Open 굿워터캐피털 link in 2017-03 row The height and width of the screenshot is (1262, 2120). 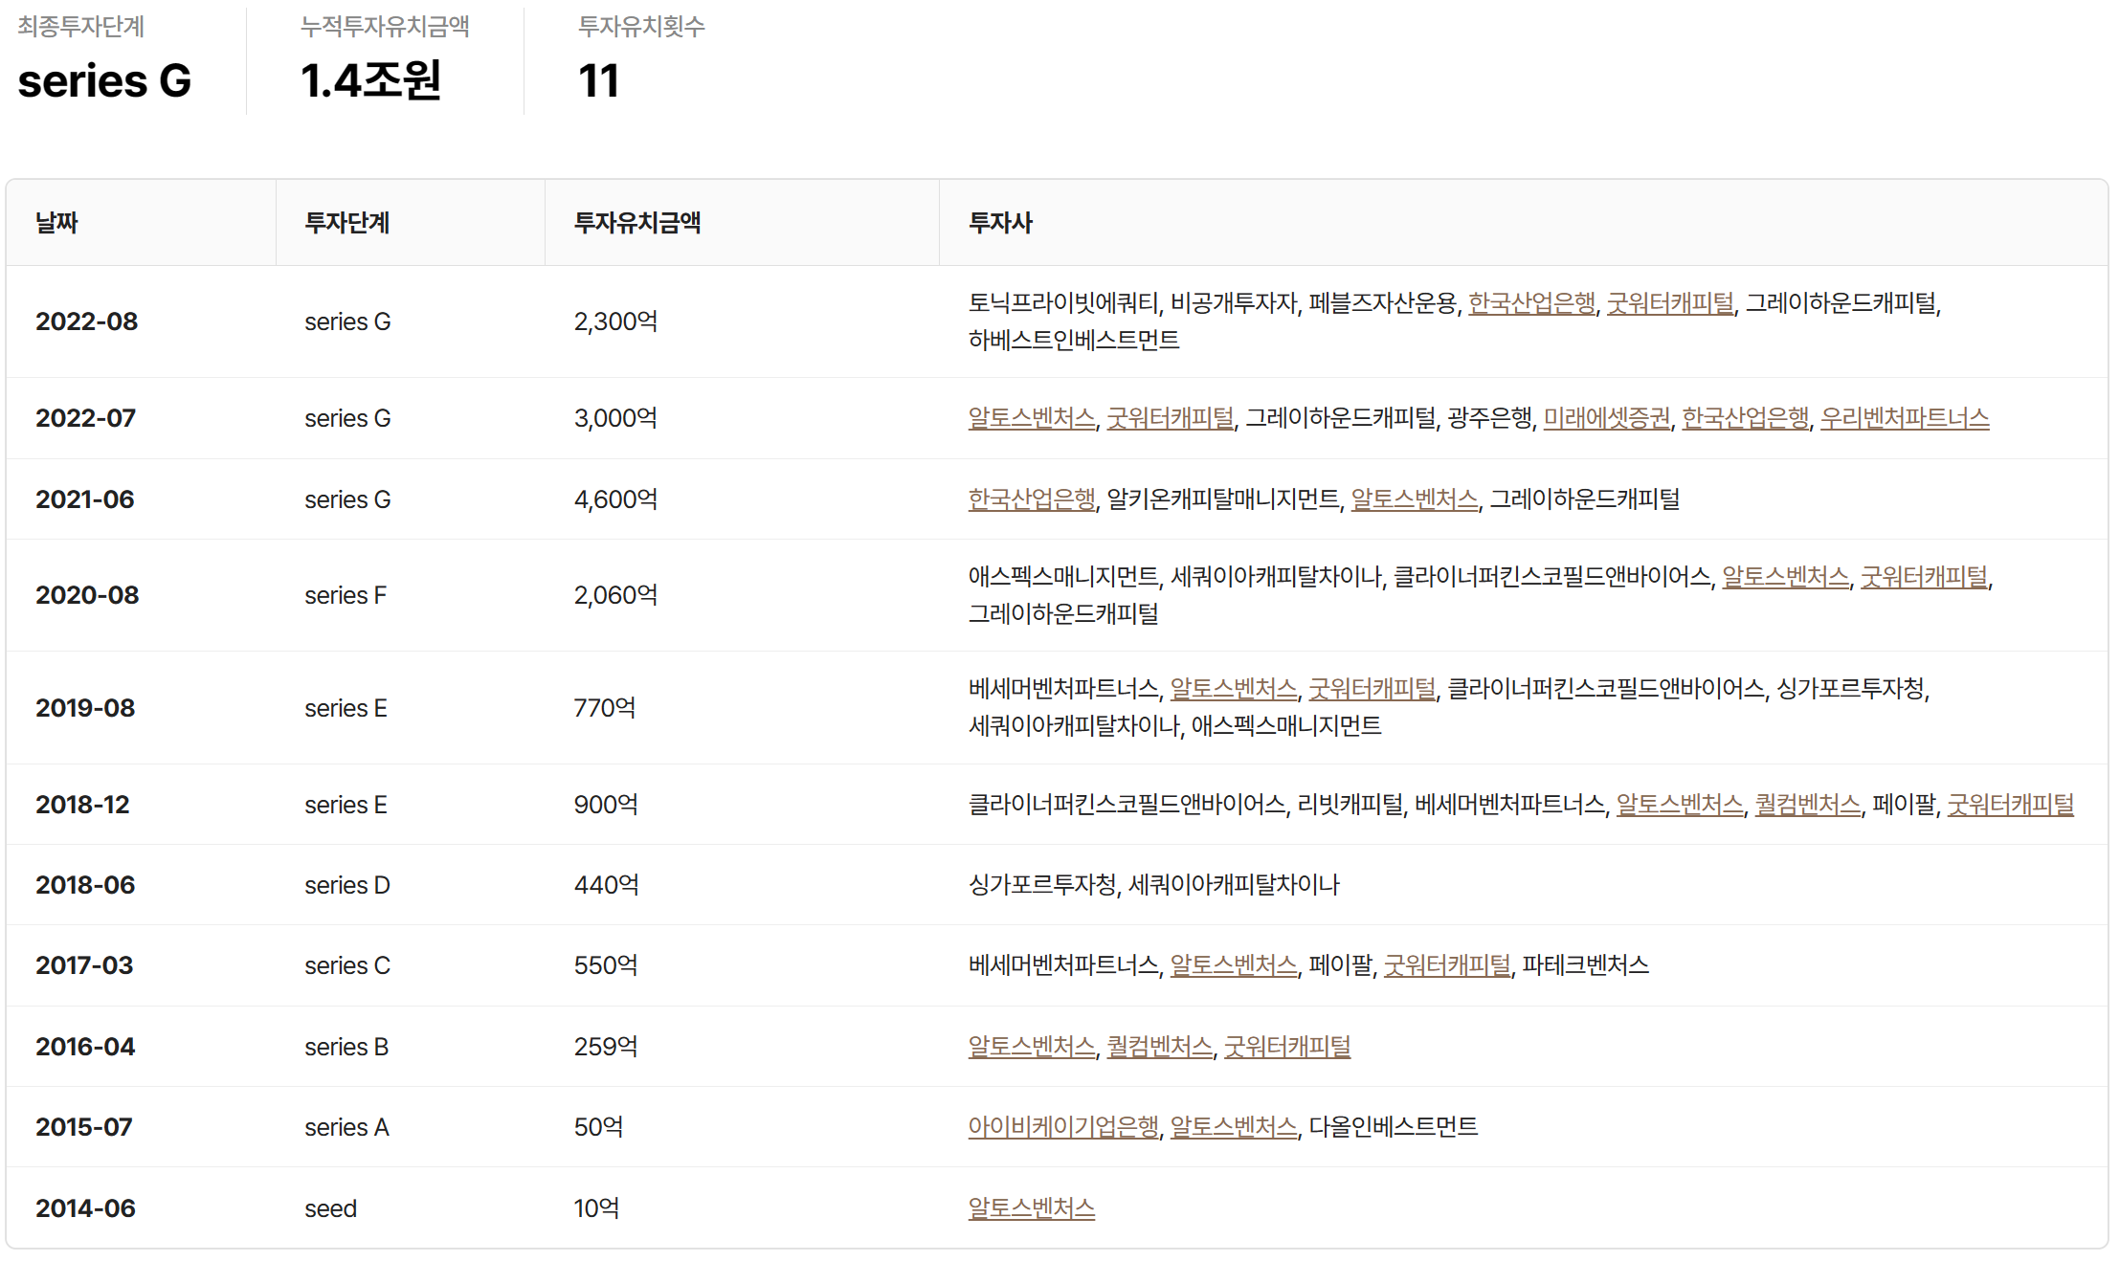pos(1446,965)
